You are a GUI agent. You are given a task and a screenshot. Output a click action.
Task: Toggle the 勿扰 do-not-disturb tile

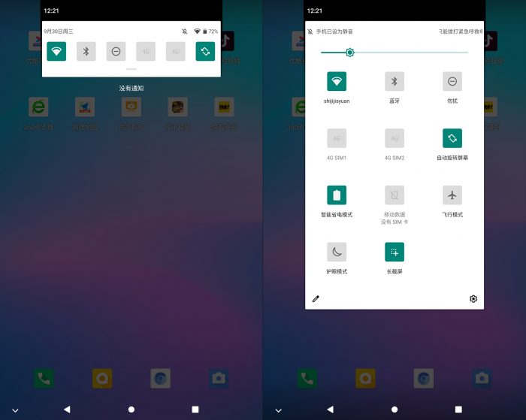click(452, 81)
